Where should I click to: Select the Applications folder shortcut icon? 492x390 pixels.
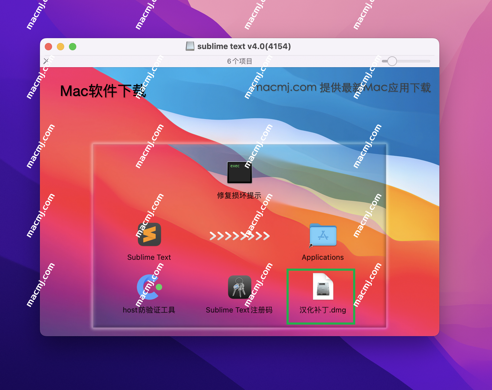323,235
